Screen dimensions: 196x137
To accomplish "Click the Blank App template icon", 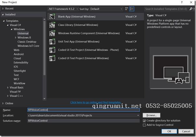I will [52, 16].
